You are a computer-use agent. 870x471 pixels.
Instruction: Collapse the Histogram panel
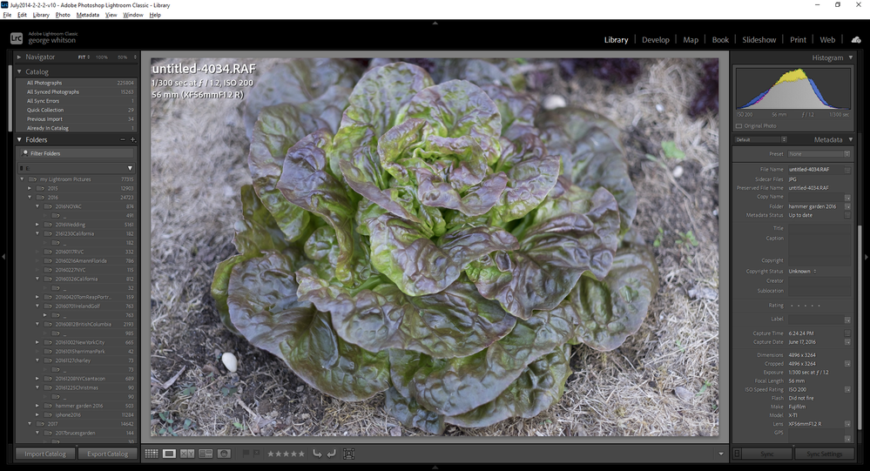[x=851, y=57]
